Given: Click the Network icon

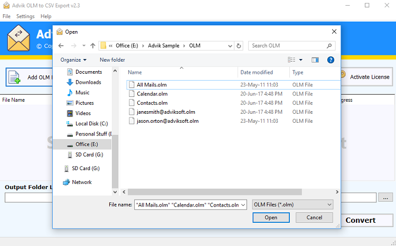Looking at the screenshot, I should (x=66, y=182).
